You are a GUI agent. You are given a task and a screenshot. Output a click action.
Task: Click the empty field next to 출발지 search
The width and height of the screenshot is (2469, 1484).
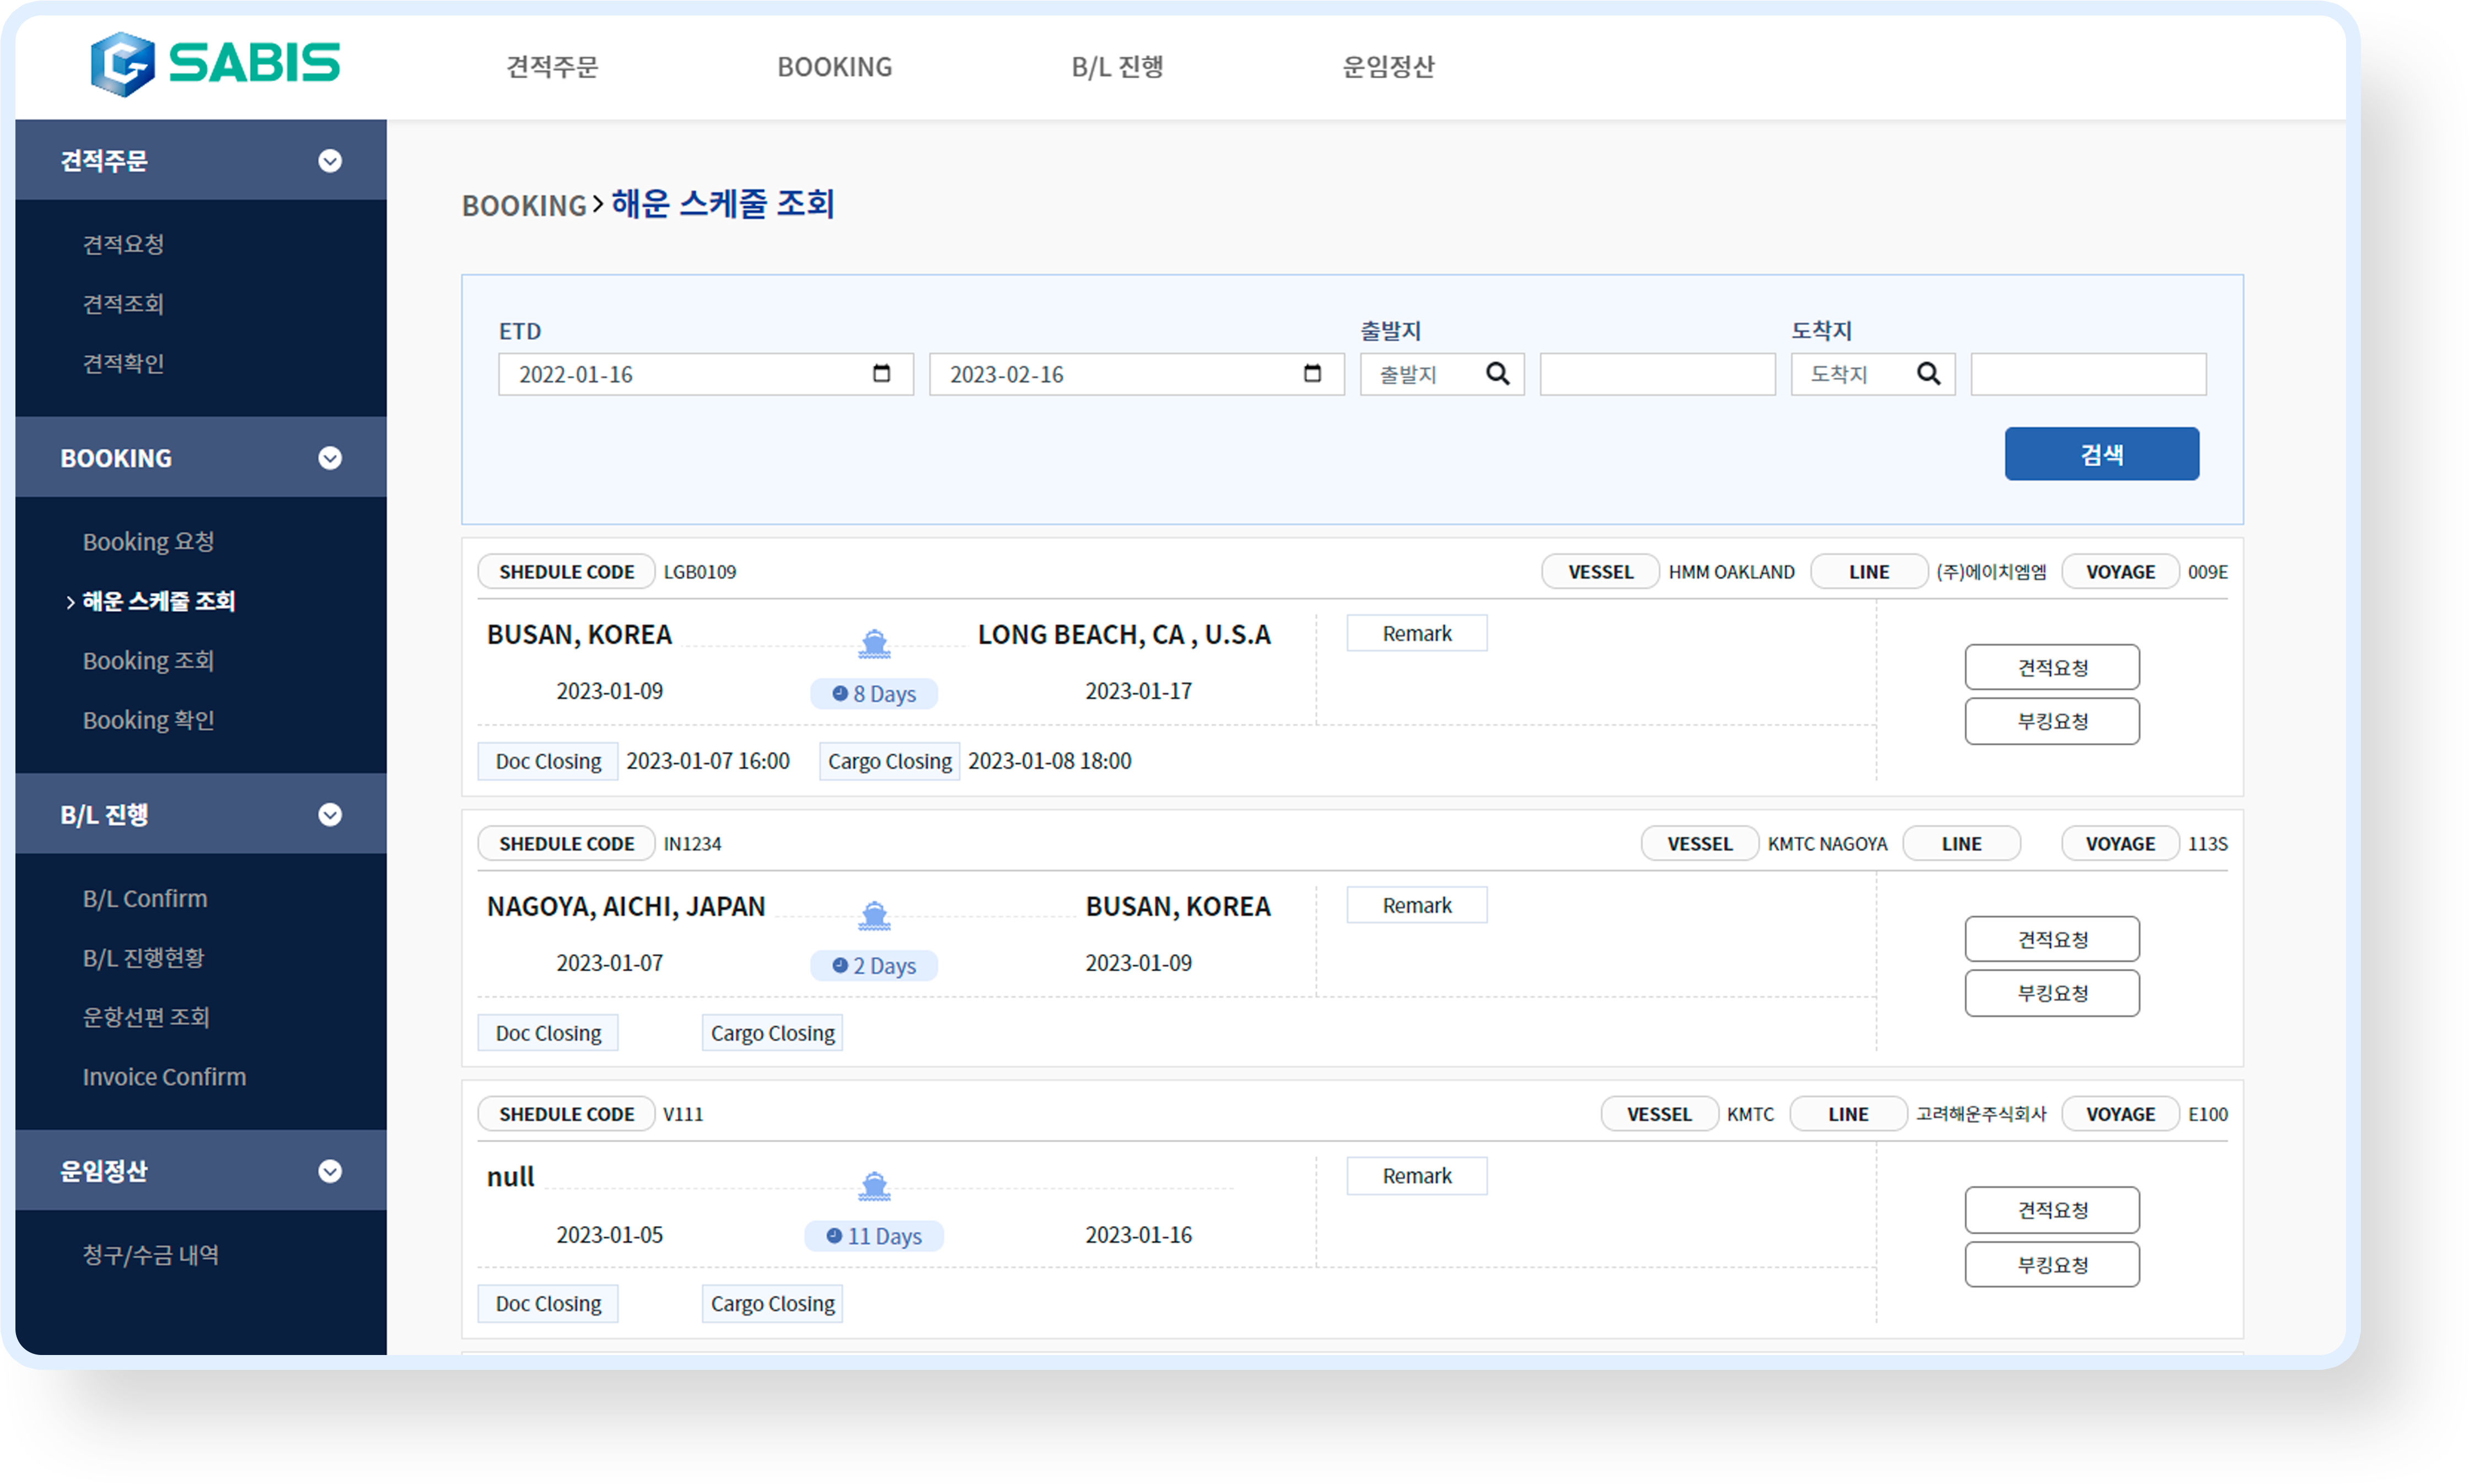(x=1657, y=374)
